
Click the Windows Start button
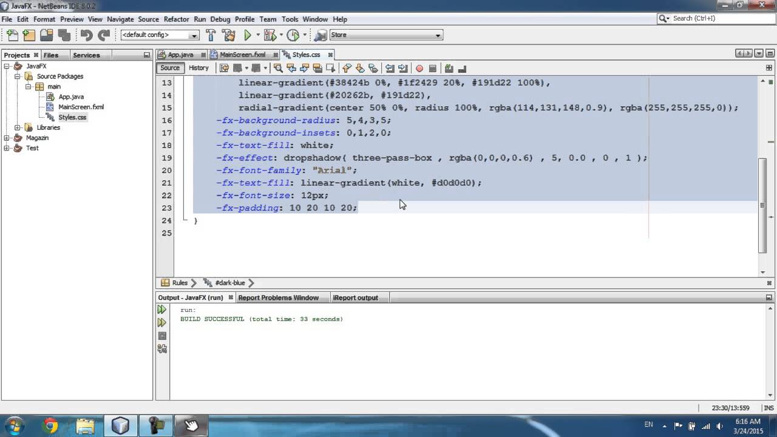[13, 425]
